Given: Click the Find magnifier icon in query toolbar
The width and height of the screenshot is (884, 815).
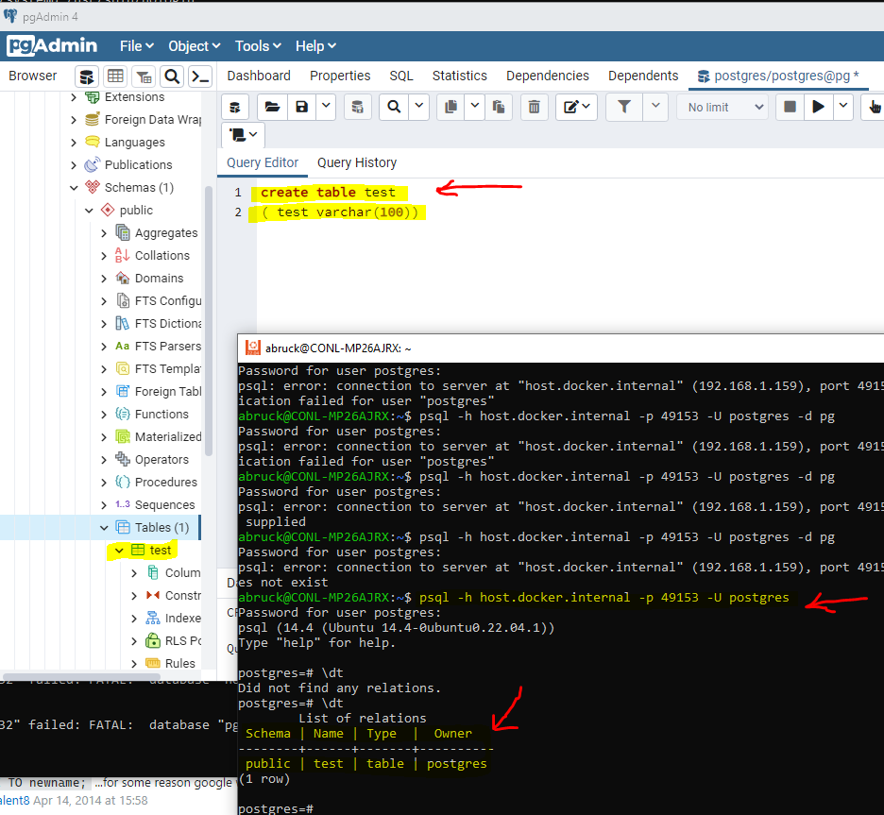Looking at the screenshot, I should (394, 107).
